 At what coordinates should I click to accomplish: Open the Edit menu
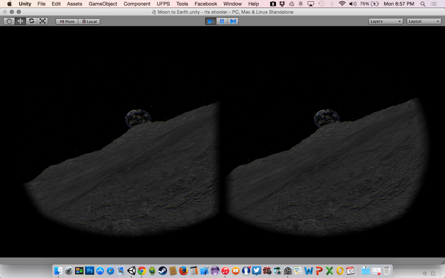[x=56, y=4]
